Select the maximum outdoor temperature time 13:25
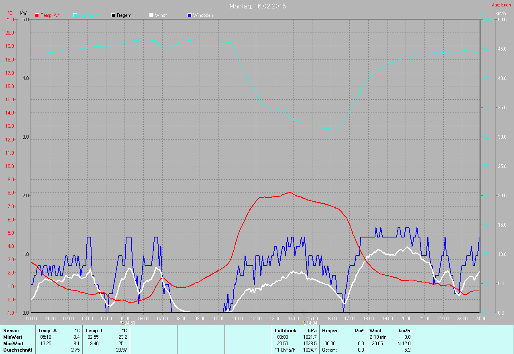Viewport: 514px width, 354px height. (x=46, y=344)
